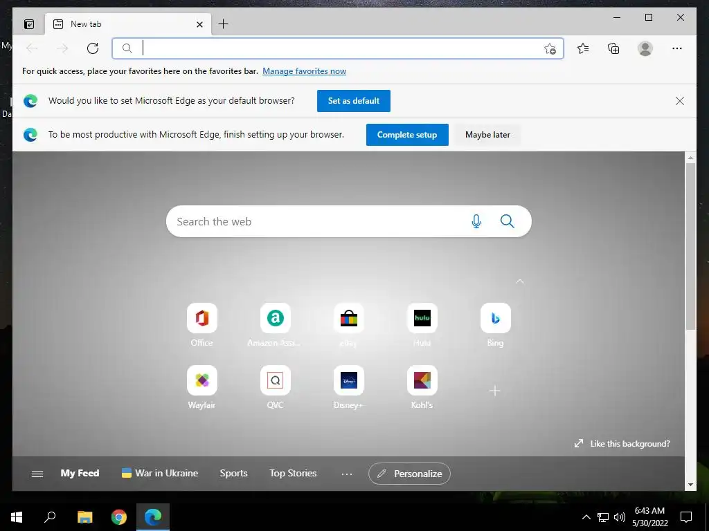
Task: Start voice search with microphone
Action: tap(476, 221)
